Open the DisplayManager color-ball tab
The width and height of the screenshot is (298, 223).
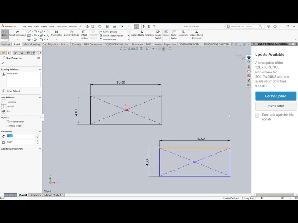click(28, 53)
